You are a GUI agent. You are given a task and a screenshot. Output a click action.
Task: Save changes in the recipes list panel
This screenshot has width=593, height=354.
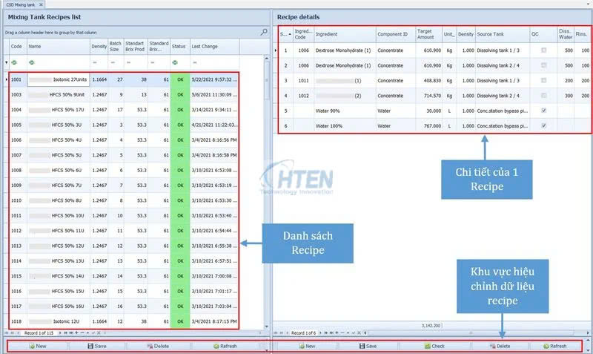96,346
